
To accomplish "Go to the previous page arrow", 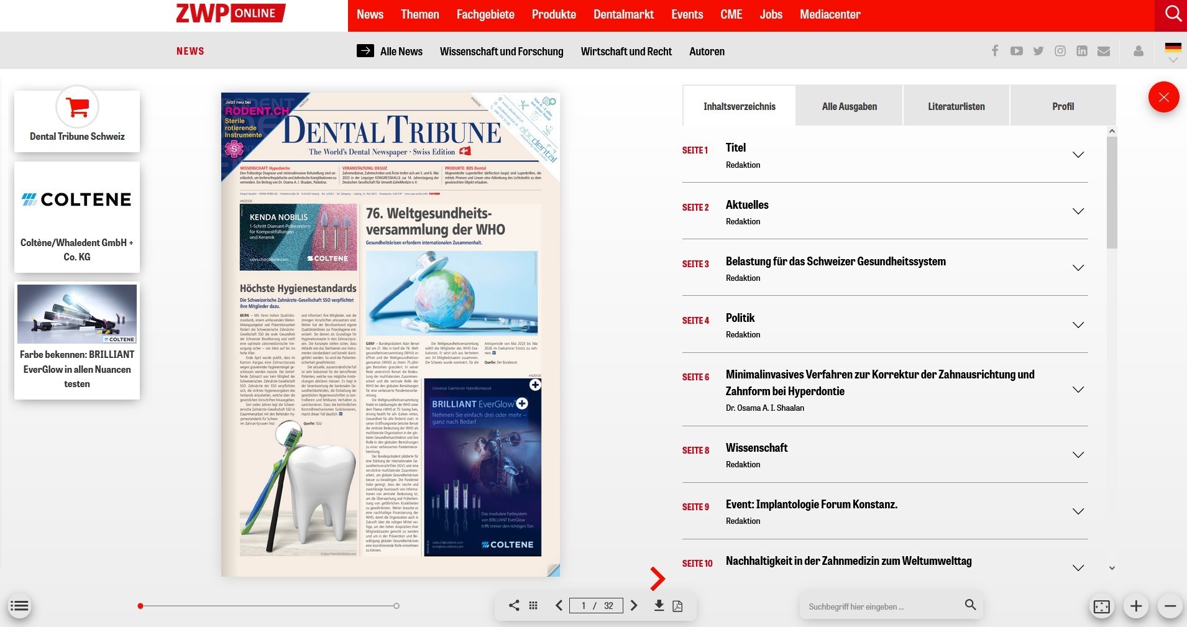I will point(559,605).
